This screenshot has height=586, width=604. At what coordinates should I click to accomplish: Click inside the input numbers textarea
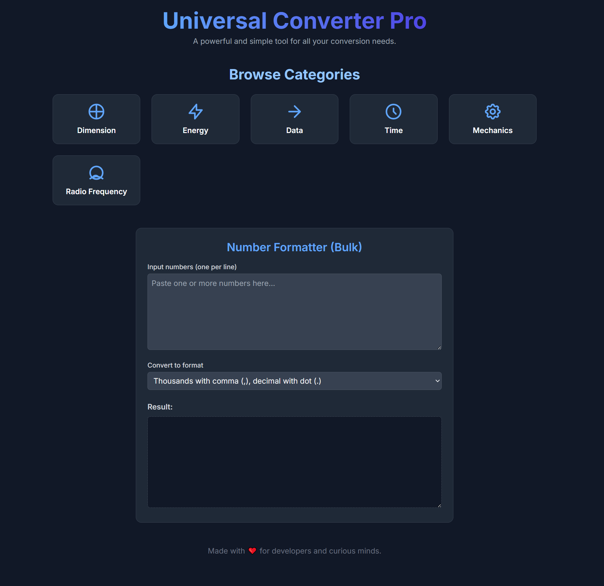294,311
